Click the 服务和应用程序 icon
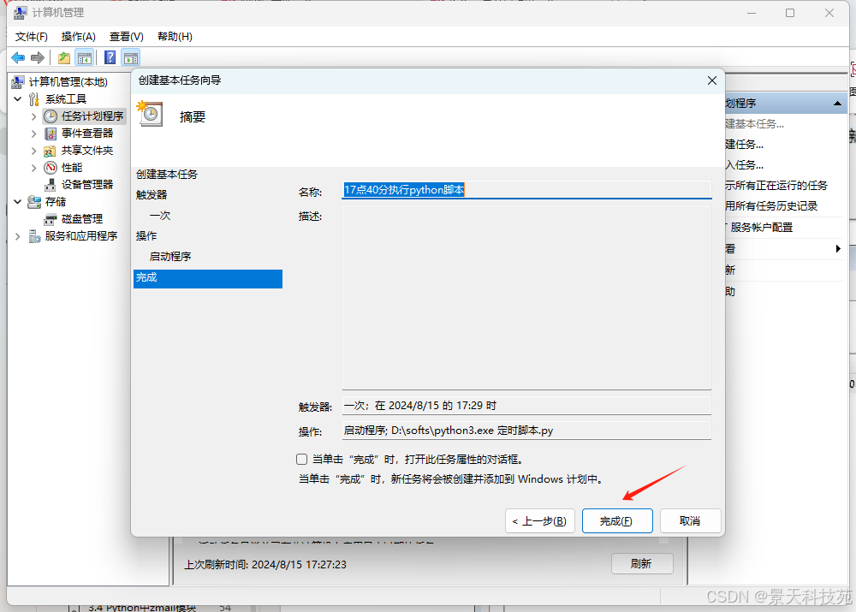The width and height of the screenshot is (856, 612). click(34, 236)
